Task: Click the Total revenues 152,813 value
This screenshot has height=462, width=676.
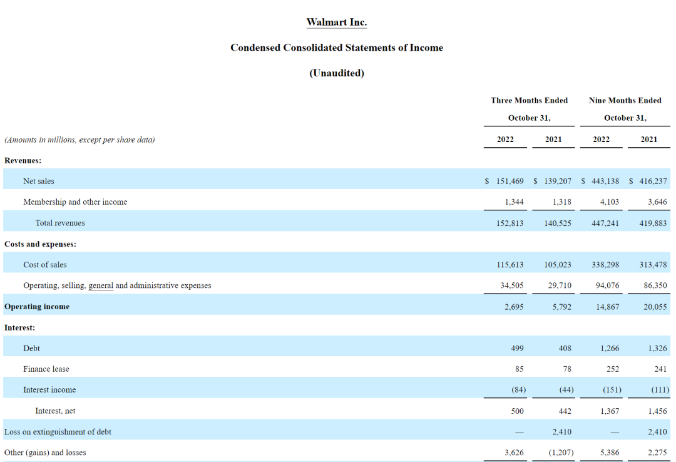Action: click(510, 223)
